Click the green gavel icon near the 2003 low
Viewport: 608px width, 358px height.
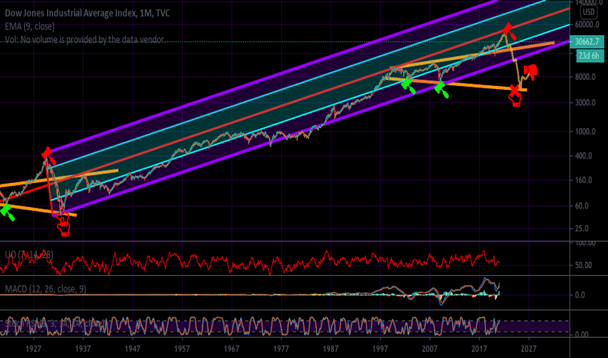tap(408, 86)
